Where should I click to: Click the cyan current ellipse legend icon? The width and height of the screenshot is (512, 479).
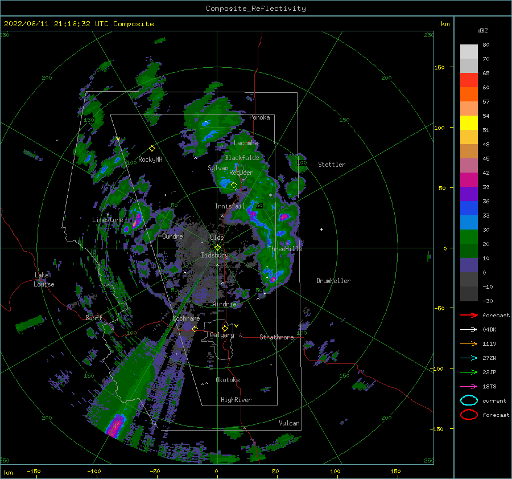469,400
